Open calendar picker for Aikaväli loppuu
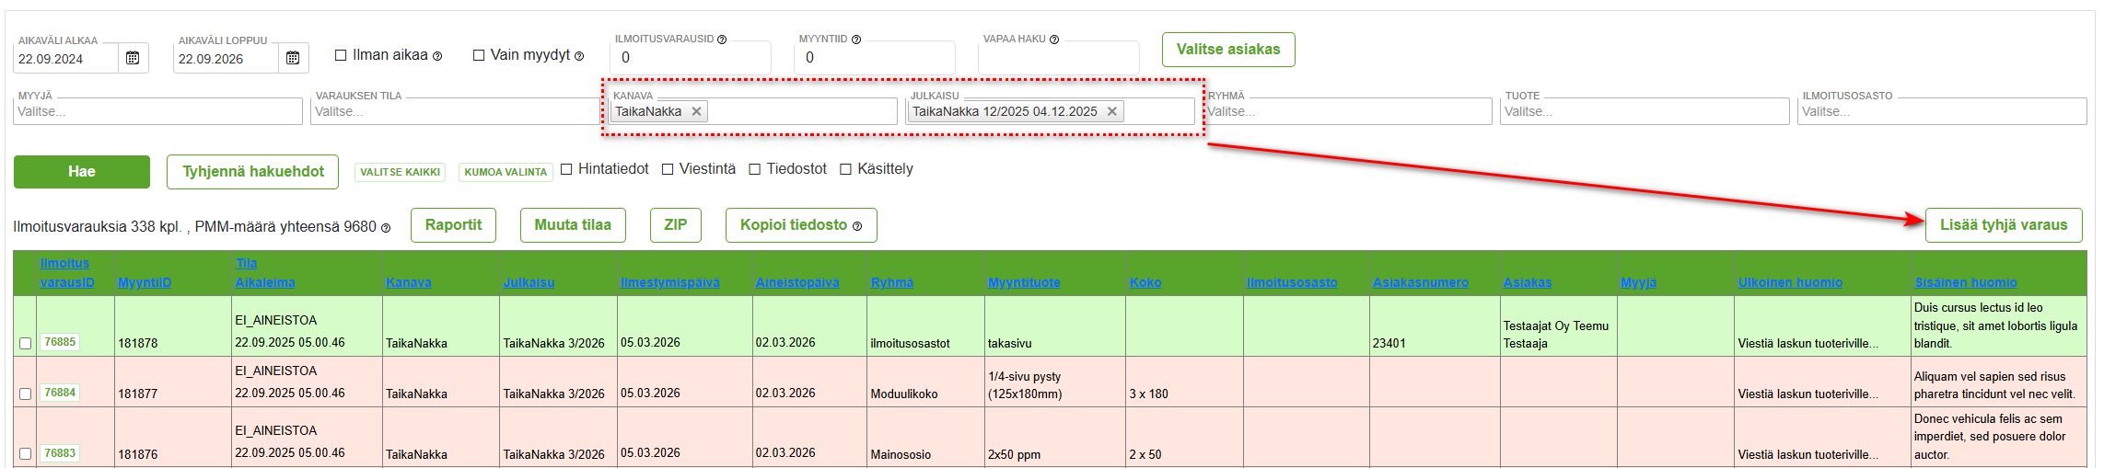 click(x=293, y=58)
